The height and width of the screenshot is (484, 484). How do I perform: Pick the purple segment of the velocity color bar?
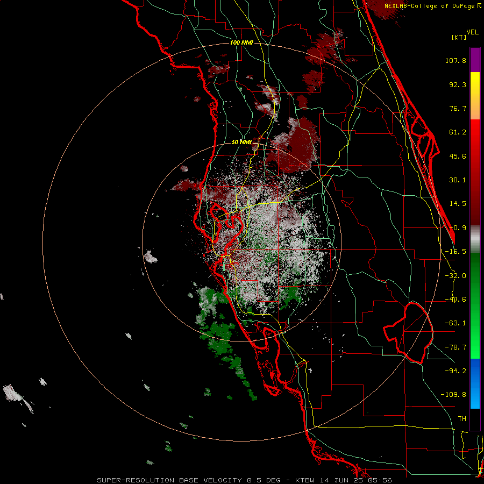coord(475,60)
